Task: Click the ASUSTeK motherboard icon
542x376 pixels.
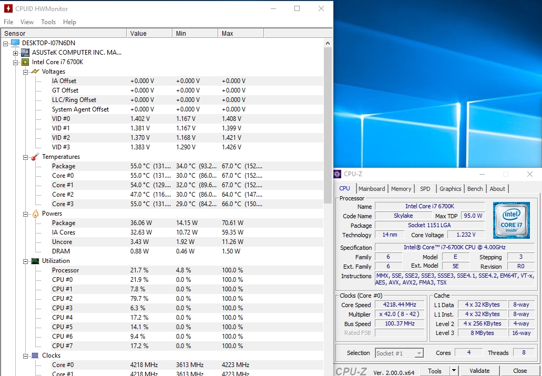Action: pos(25,53)
